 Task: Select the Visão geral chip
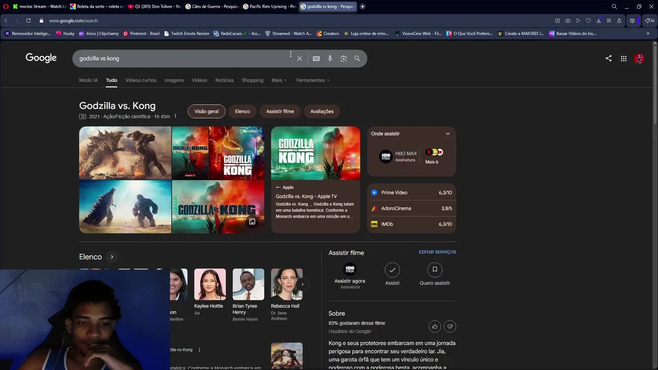(x=206, y=112)
